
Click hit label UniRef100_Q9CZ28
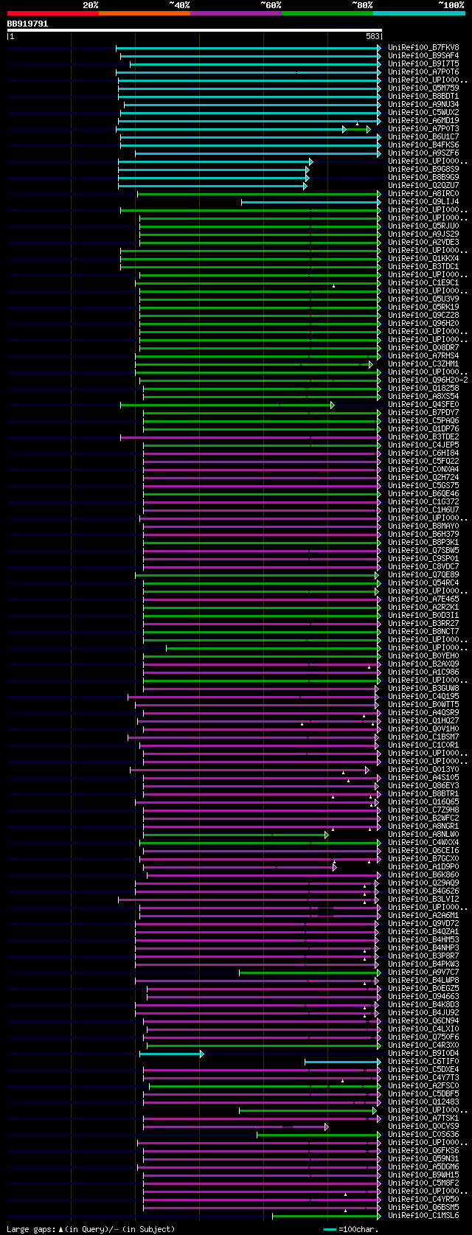tap(423, 315)
